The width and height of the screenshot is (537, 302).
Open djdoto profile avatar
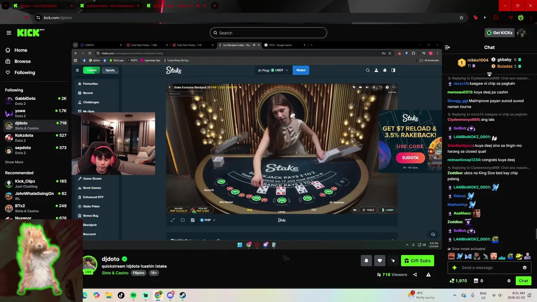pyautogui.click(x=90, y=264)
